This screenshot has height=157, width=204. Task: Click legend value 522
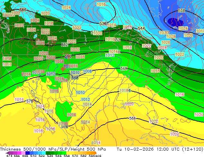click(42, 156)
